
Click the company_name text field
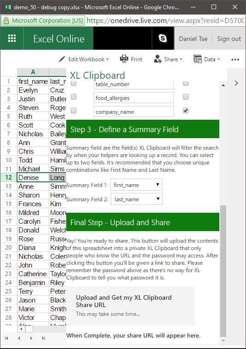coord(133,111)
